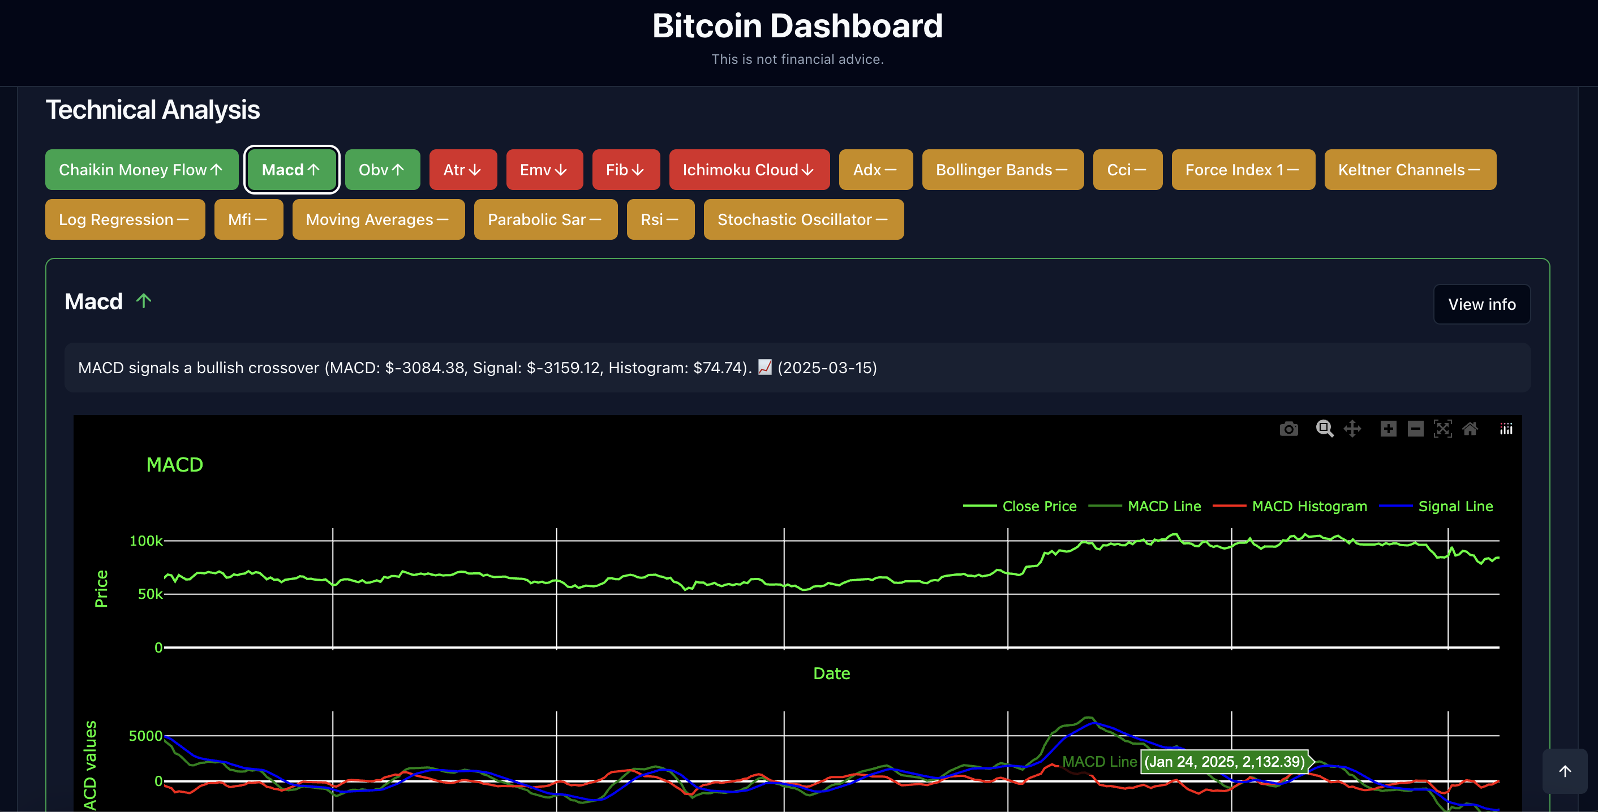Reset axes with the home icon
1598x812 pixels.
coord(1470,429)
